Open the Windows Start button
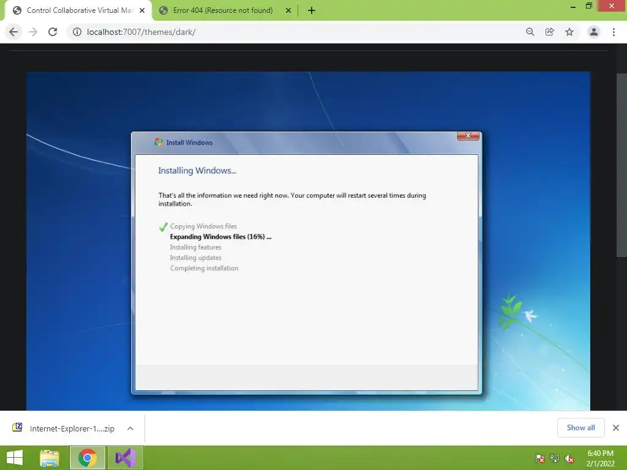Screen dimensions: 627x470 (15, 458)
